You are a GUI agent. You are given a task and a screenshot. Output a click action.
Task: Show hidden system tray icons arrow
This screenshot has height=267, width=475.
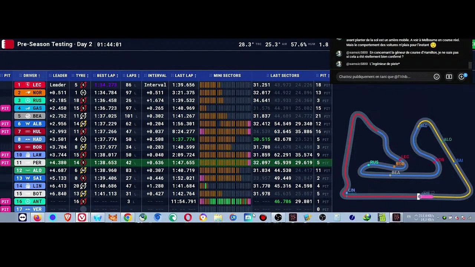(x=438, y=218)
